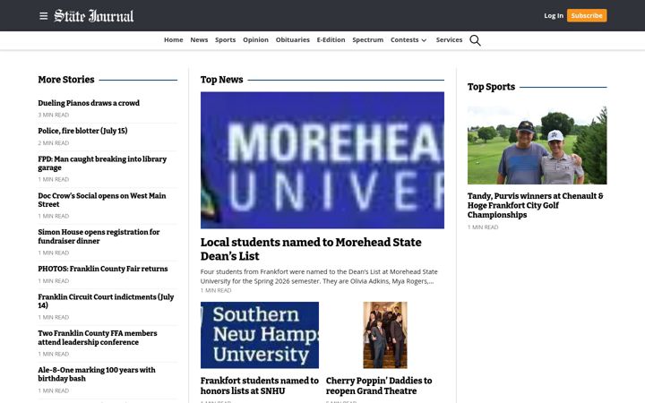
Task: Click the golf winners photo
Action: click(537, 145)
